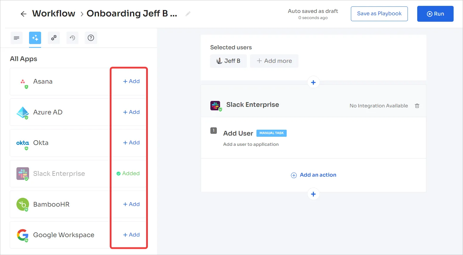Run the workflow
Viewport: 463px width, 255px height.
pos(435,14)
